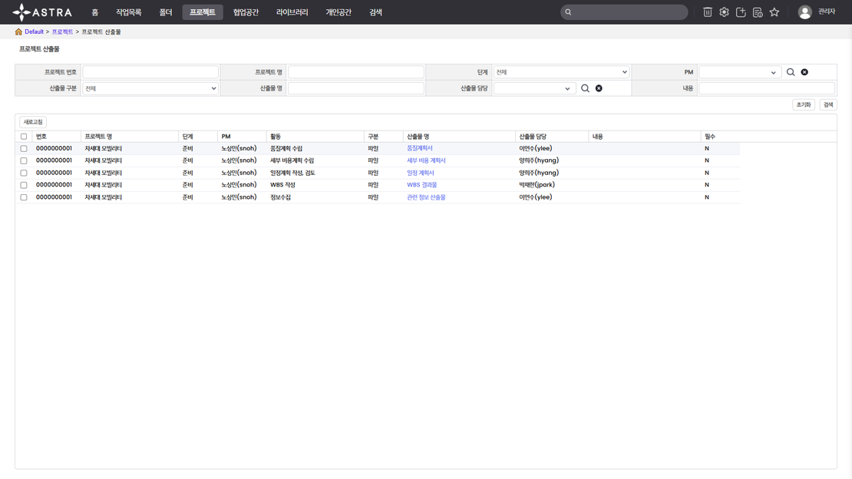Image resolution: width=852 pixels, height=479 pixels.
Task: Click the 품질계획 수립 activity cell
Action: 286,148
